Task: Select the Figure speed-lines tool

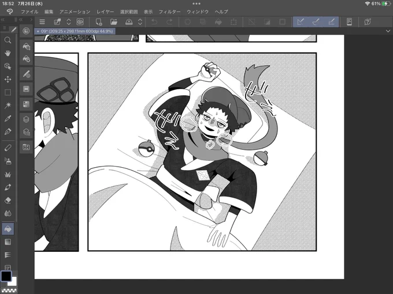Action: [x=8, y=255]
